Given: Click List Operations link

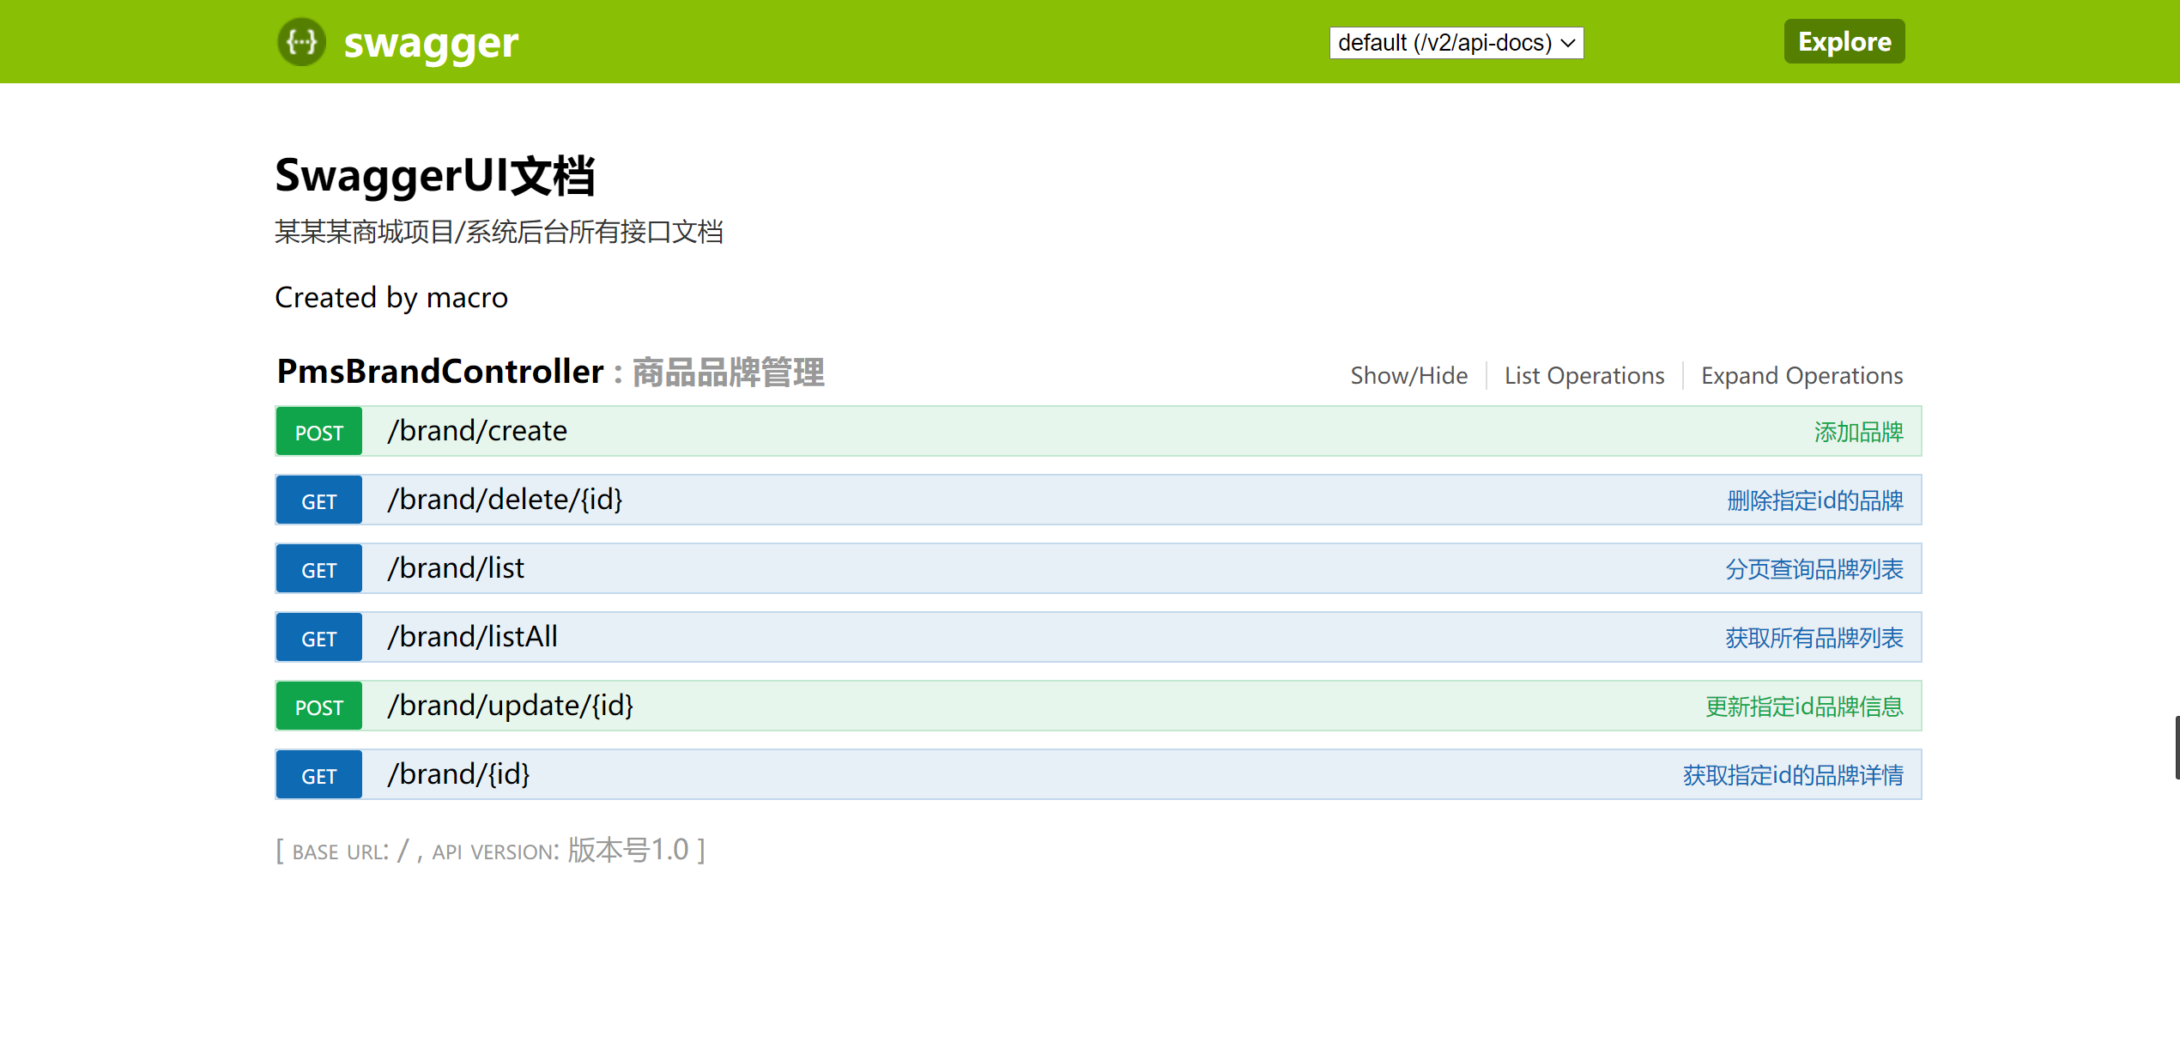Looking at the screenshot, I should coord(1584,375).
